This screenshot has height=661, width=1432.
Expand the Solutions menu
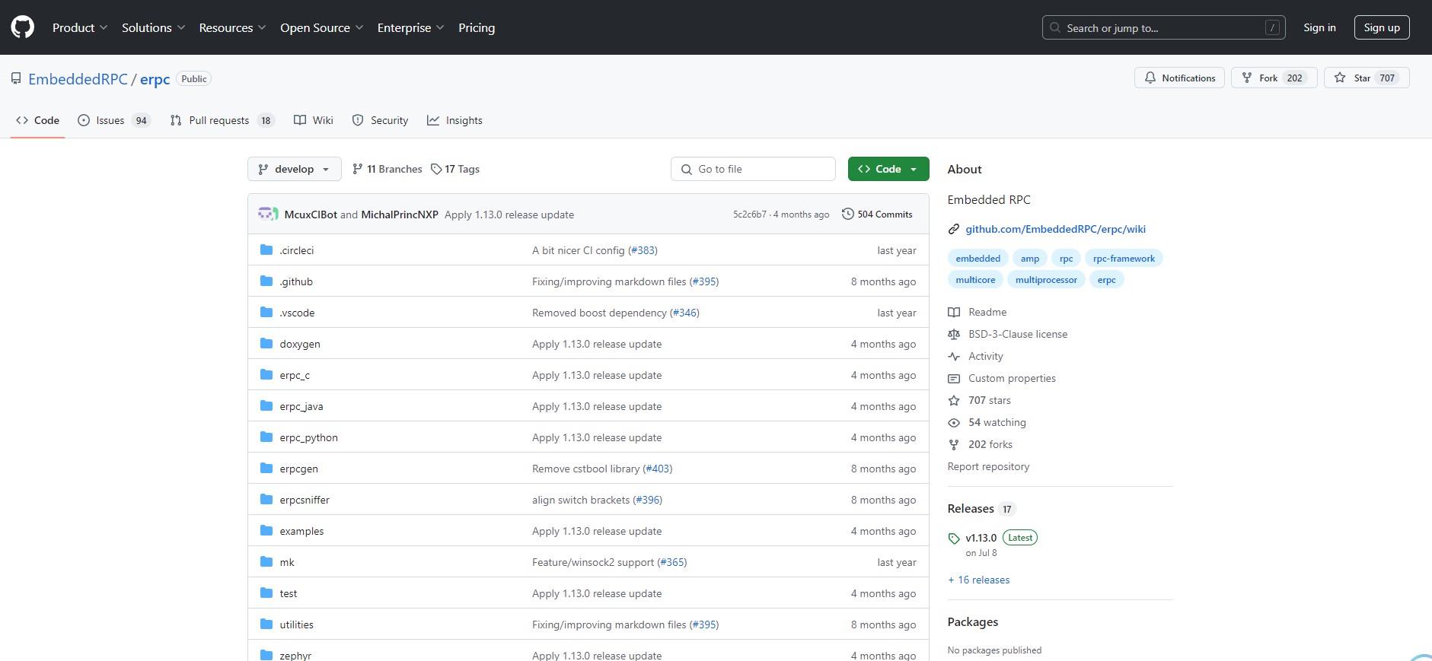(153, 27)
